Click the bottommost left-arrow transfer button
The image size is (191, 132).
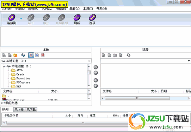(x=96, y=86)
